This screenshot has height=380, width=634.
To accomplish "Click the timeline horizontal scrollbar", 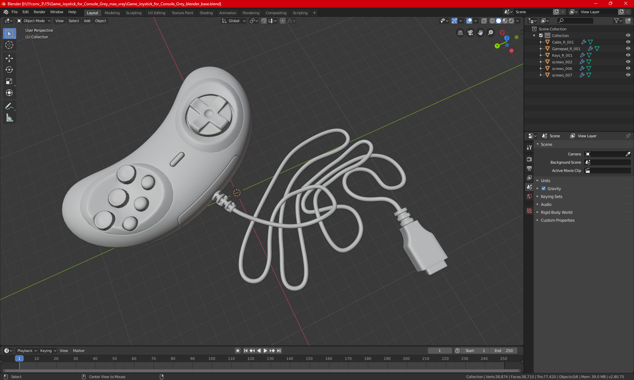I will 262,371.
